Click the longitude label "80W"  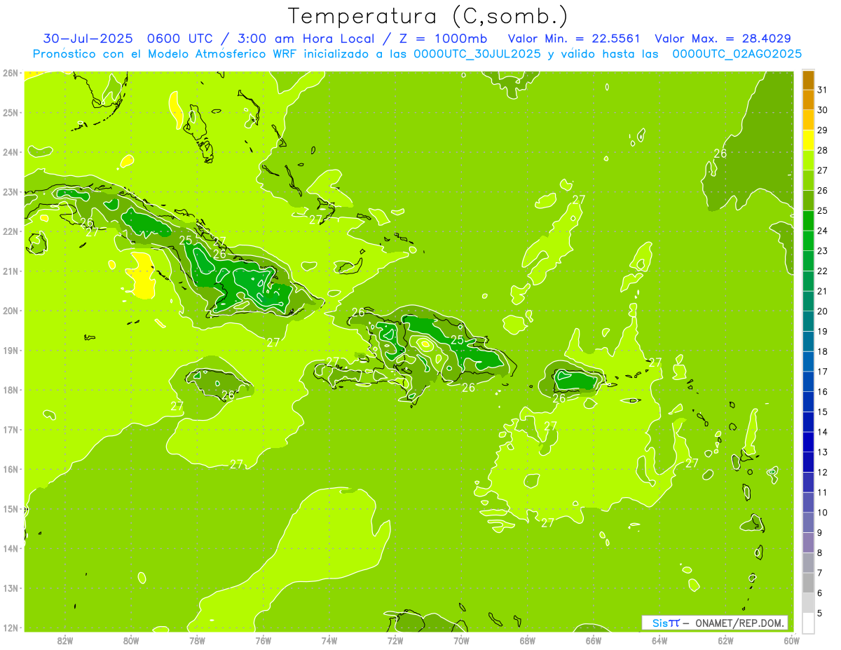point(131,639)
